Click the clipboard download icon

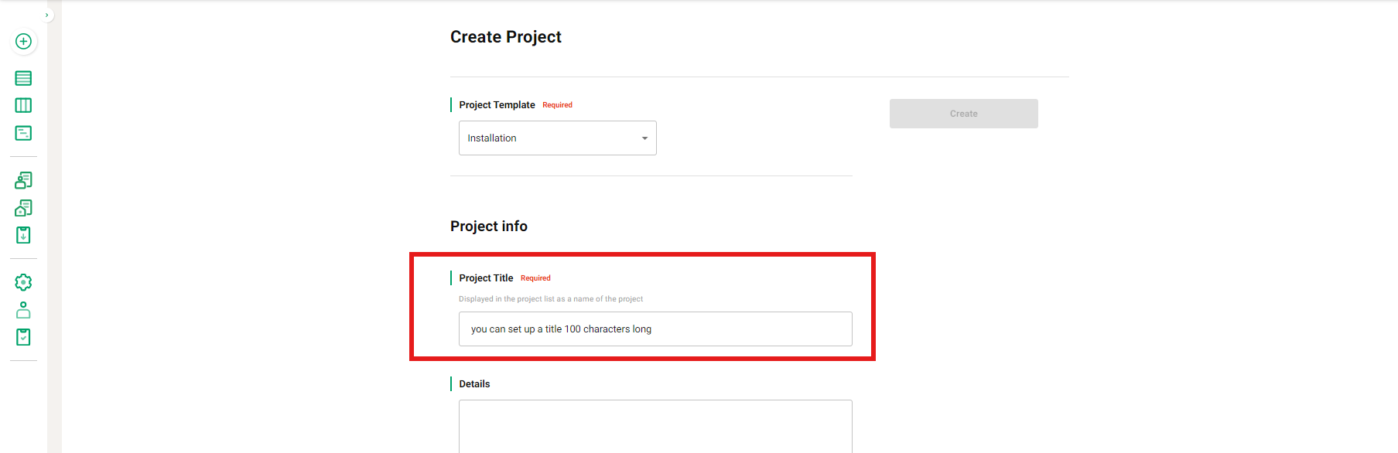(23, 235)
